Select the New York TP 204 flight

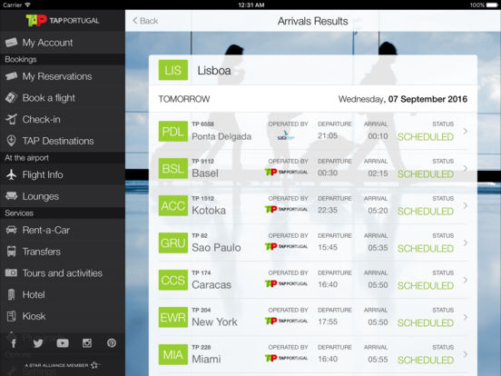pyautogui.click(x=313, y=317)
